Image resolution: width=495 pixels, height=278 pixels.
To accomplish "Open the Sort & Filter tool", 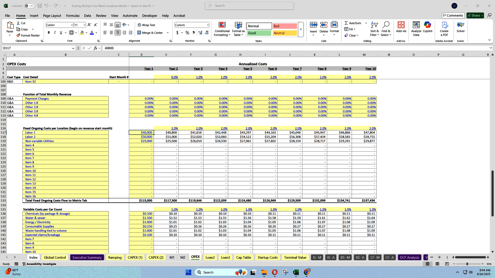I will [374, 29].
